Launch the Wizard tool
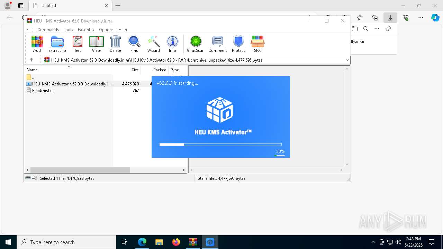Screen dimensions: 443x249 pos(153,44)
